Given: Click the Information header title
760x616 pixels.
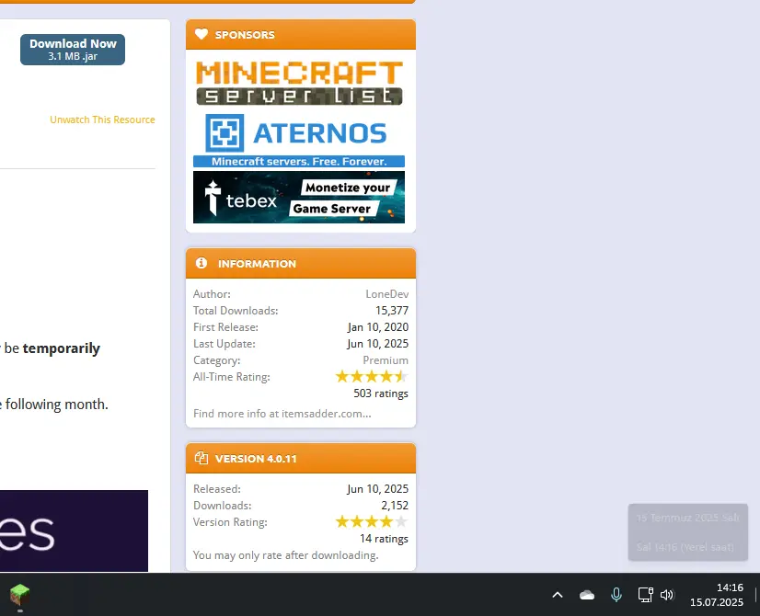Looking at the screenshot, I should coord(257,264).
